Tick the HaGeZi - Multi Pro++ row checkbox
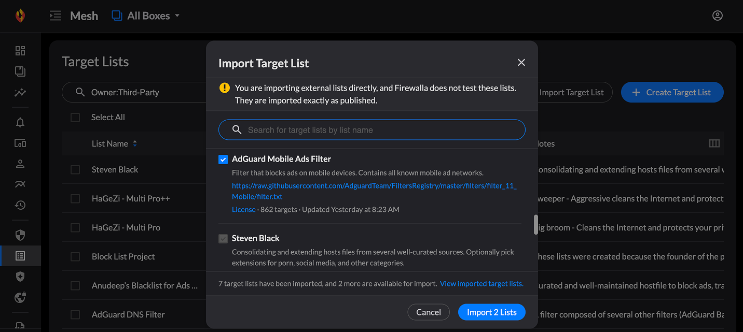This screenshot has height=332, width=743. [x=75, y=198]
